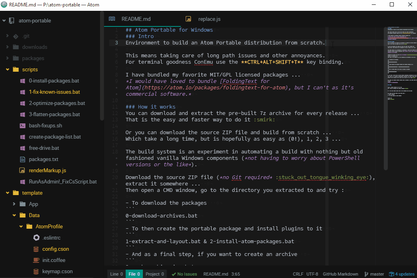The height and width of the screenshot is (278, 417).
Task: Click the gear icon beside .eslintrc
Action: point(36,238)
